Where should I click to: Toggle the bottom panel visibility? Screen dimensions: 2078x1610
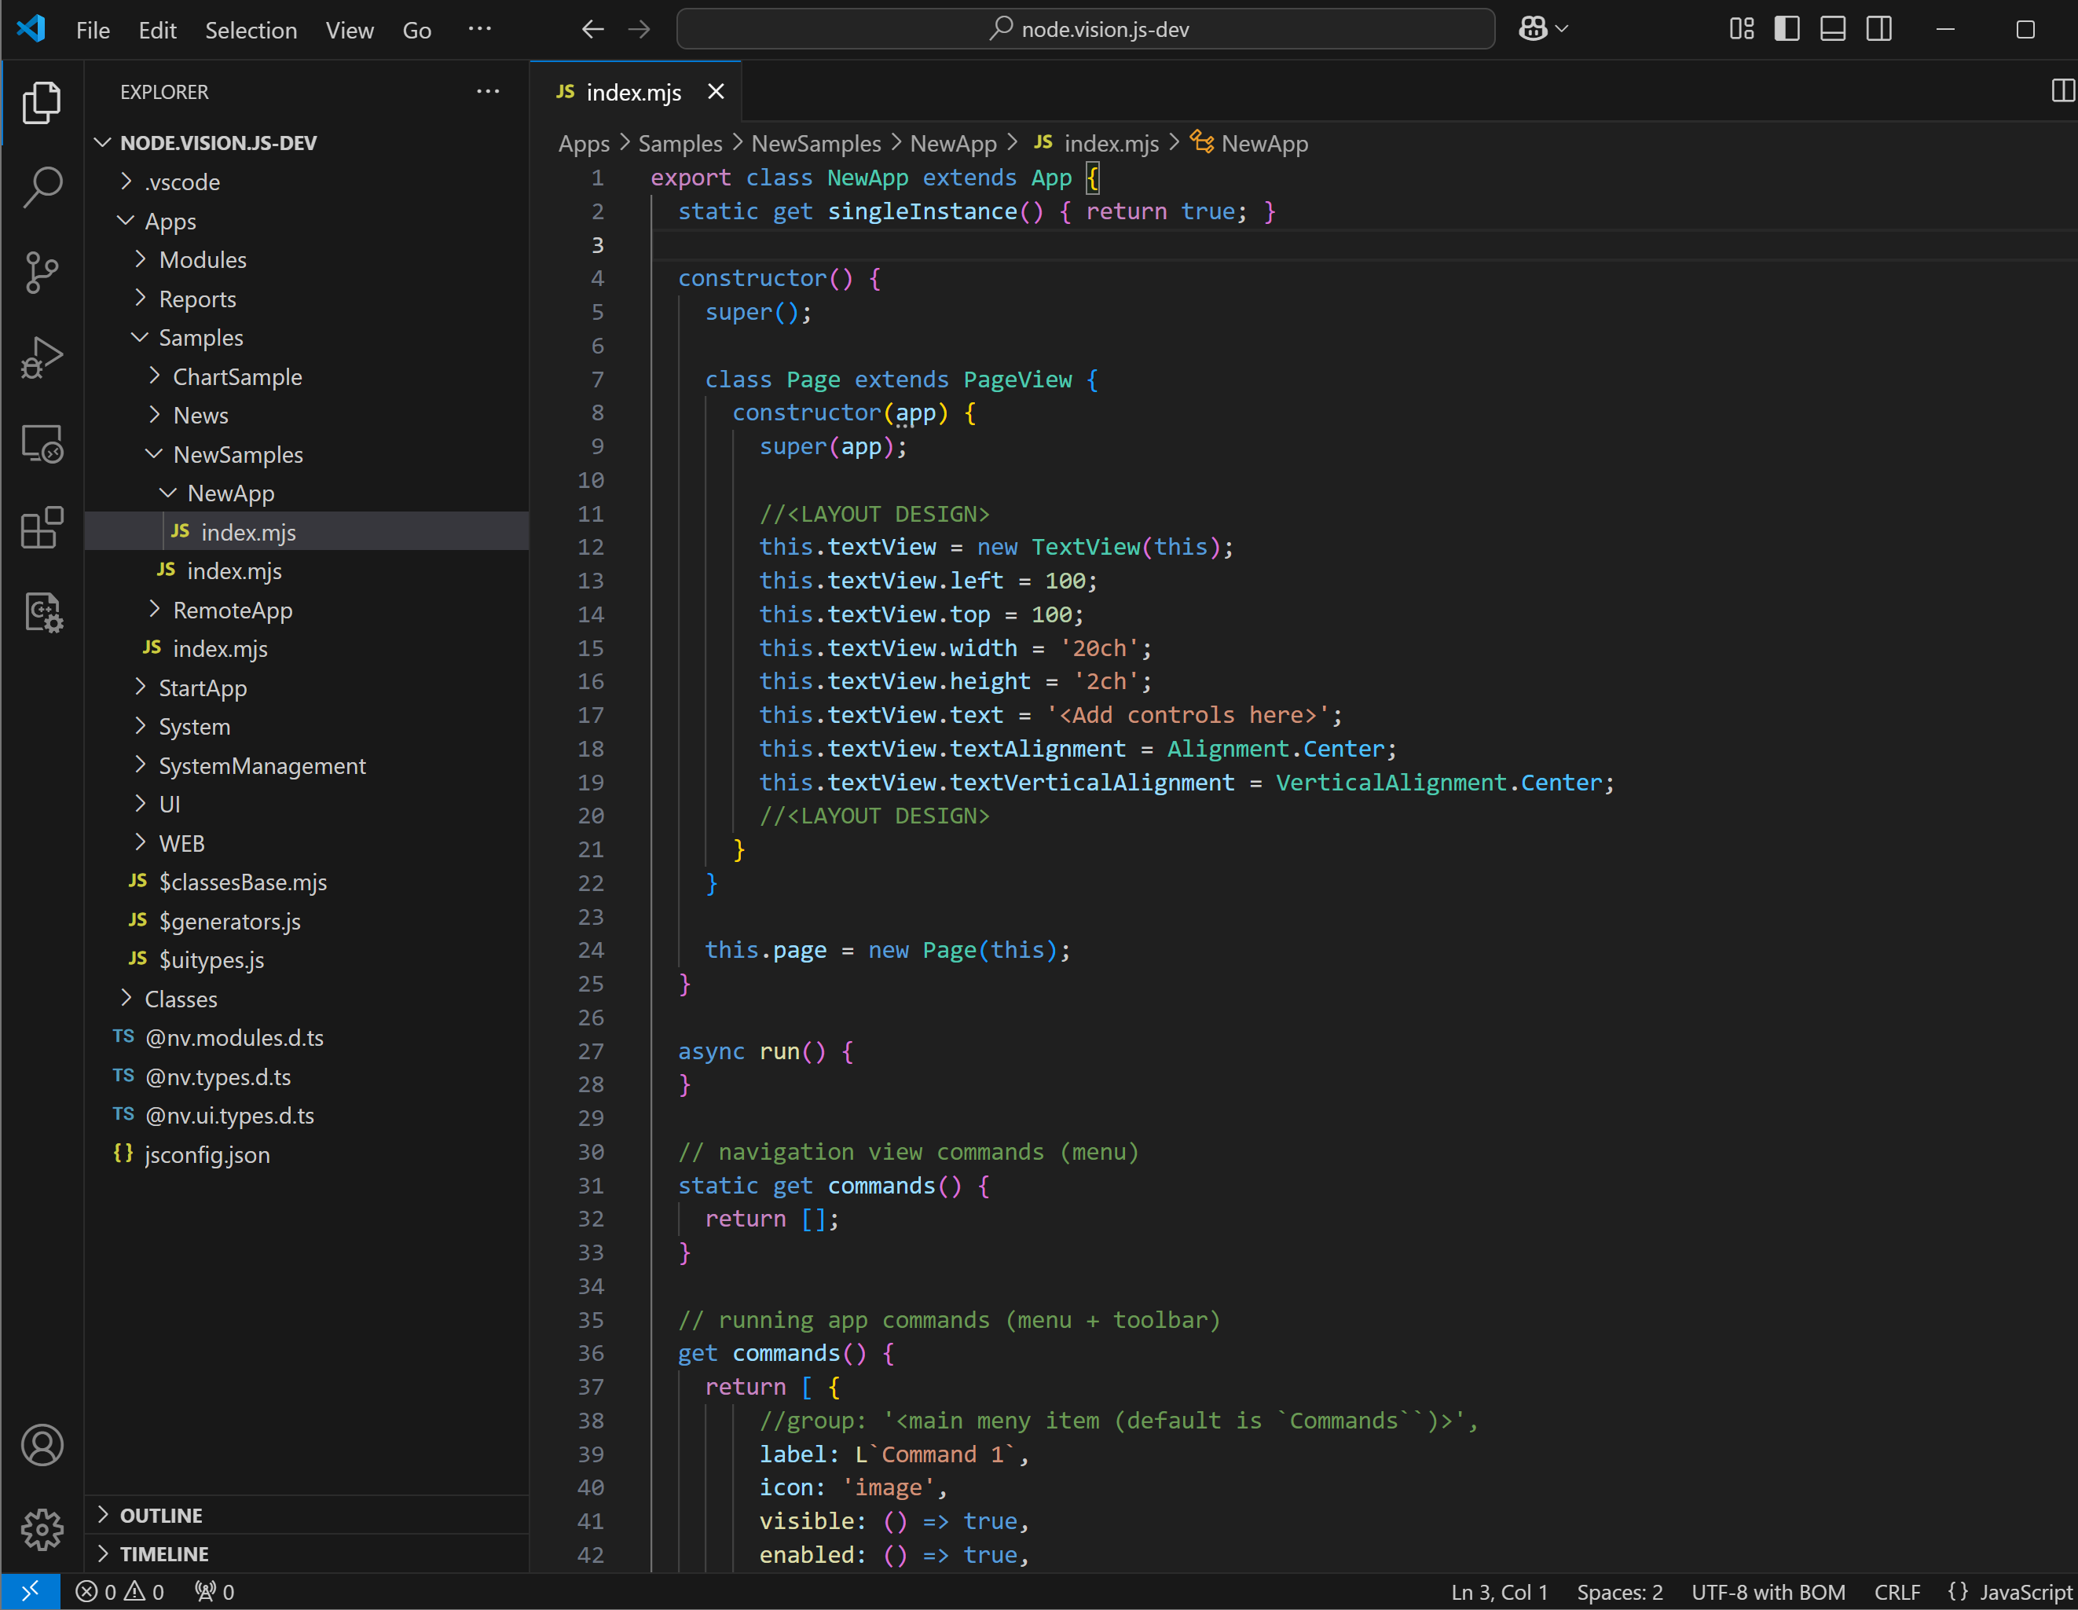(1833, 28)
